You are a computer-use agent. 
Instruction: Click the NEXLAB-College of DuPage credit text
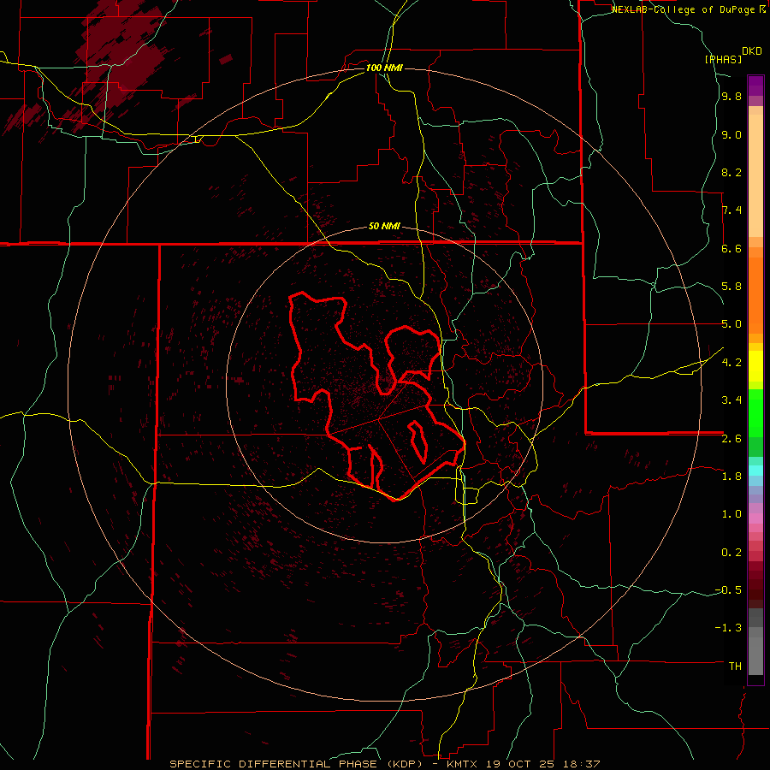pyautogui.click(x=689, y=9)
